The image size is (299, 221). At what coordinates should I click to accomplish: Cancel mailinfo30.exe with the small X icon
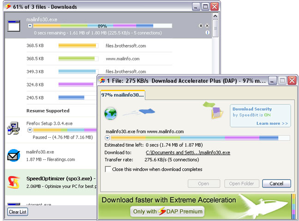point(207,26)
